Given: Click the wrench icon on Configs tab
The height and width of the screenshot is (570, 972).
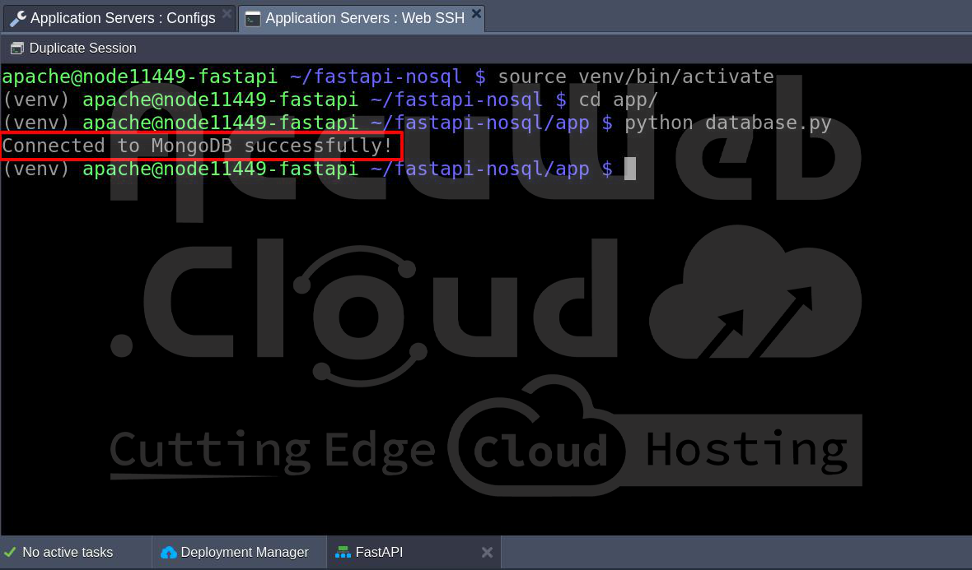Looking at the screenshot, I should 17,18.
